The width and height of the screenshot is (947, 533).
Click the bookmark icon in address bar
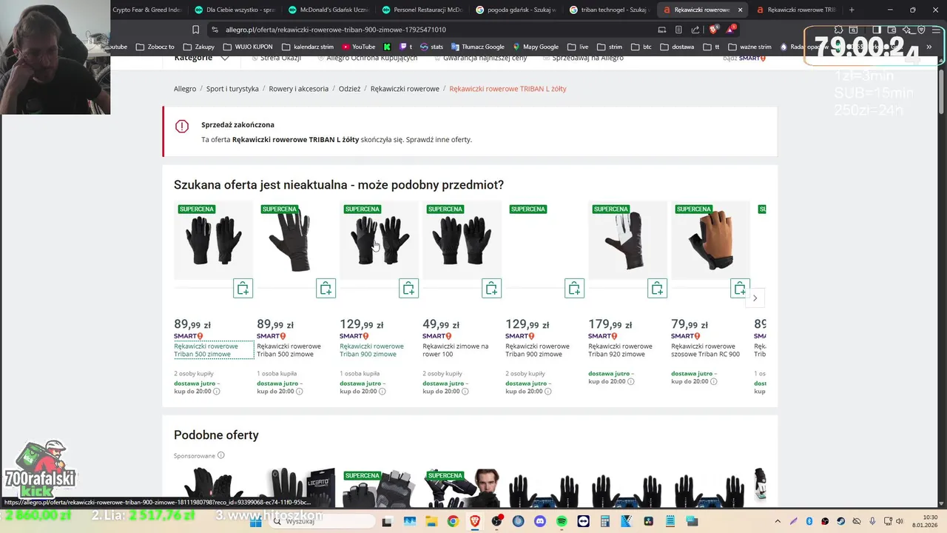tap(195, 30)
